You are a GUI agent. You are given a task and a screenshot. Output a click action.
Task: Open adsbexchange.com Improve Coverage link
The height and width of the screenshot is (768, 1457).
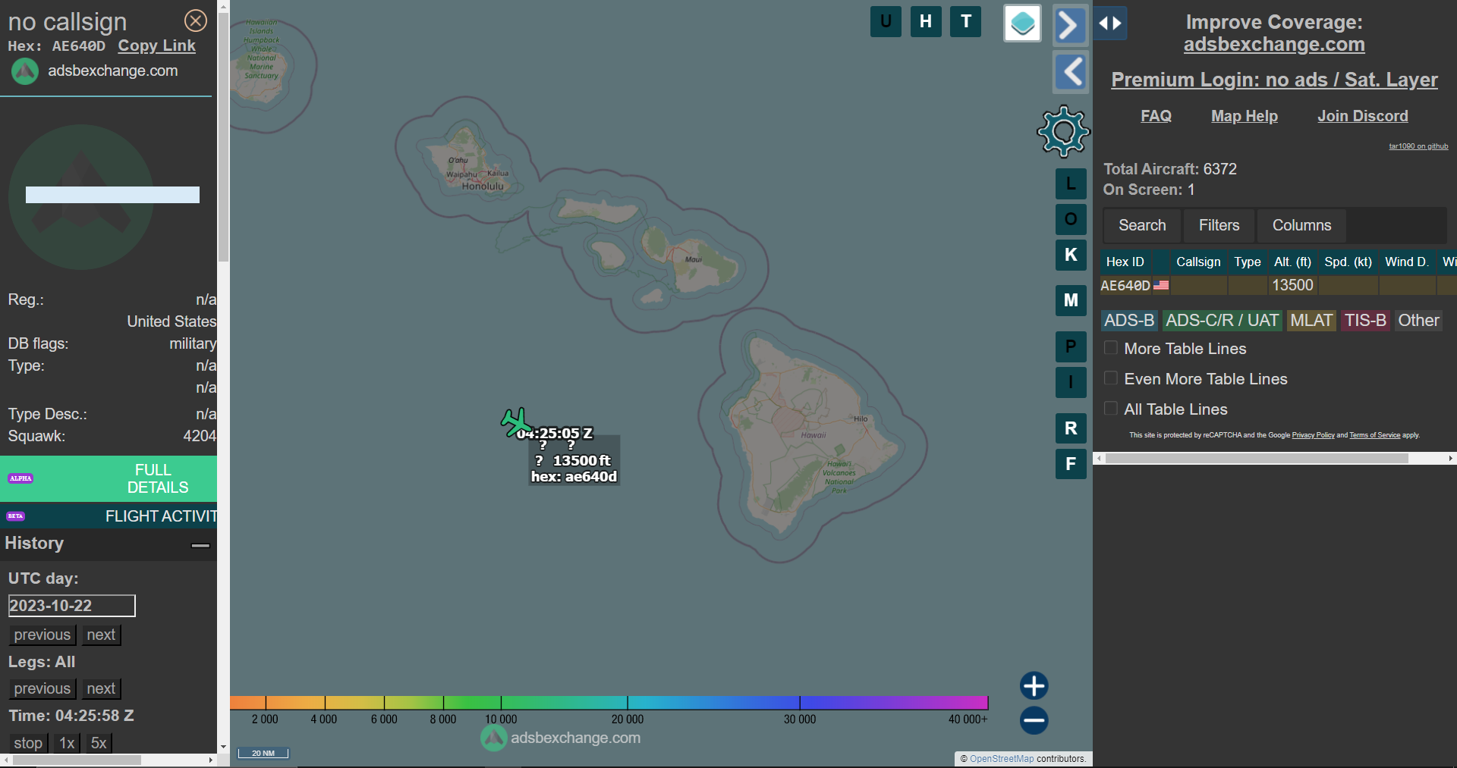click(x=1274, y=45)
